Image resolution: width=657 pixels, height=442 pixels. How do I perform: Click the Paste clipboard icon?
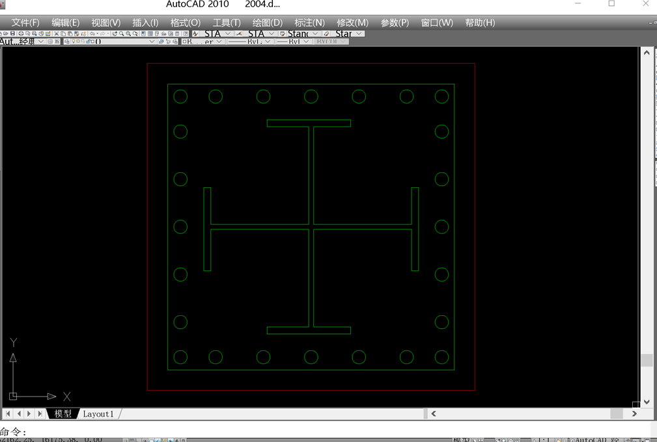(x=70, y=33)
